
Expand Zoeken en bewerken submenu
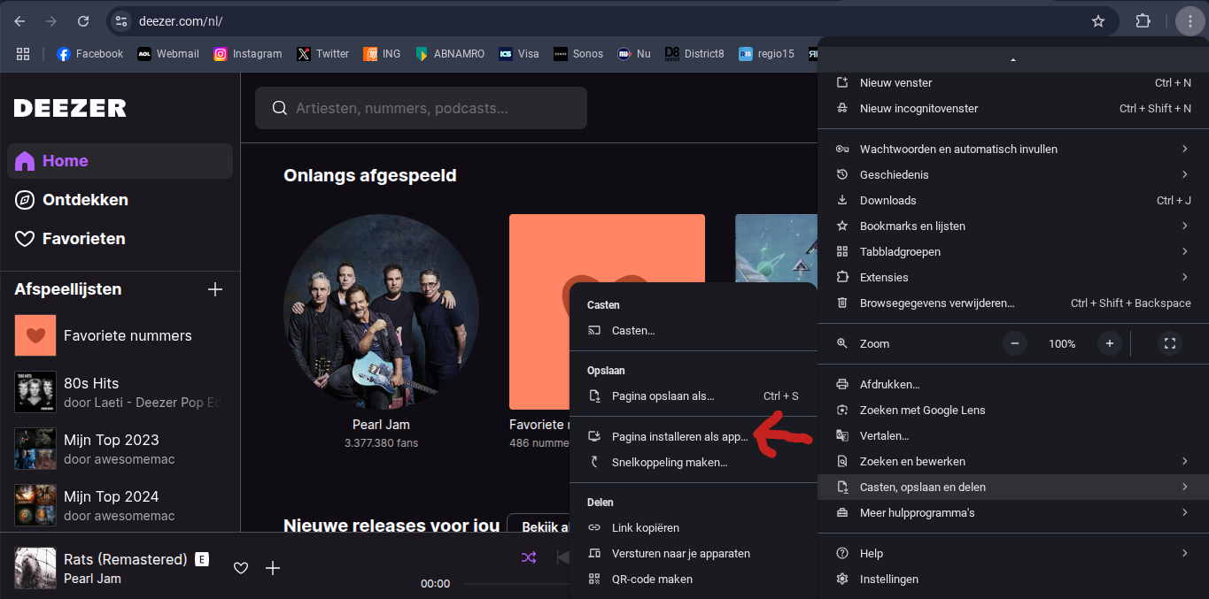click(x=1013, y=462)
